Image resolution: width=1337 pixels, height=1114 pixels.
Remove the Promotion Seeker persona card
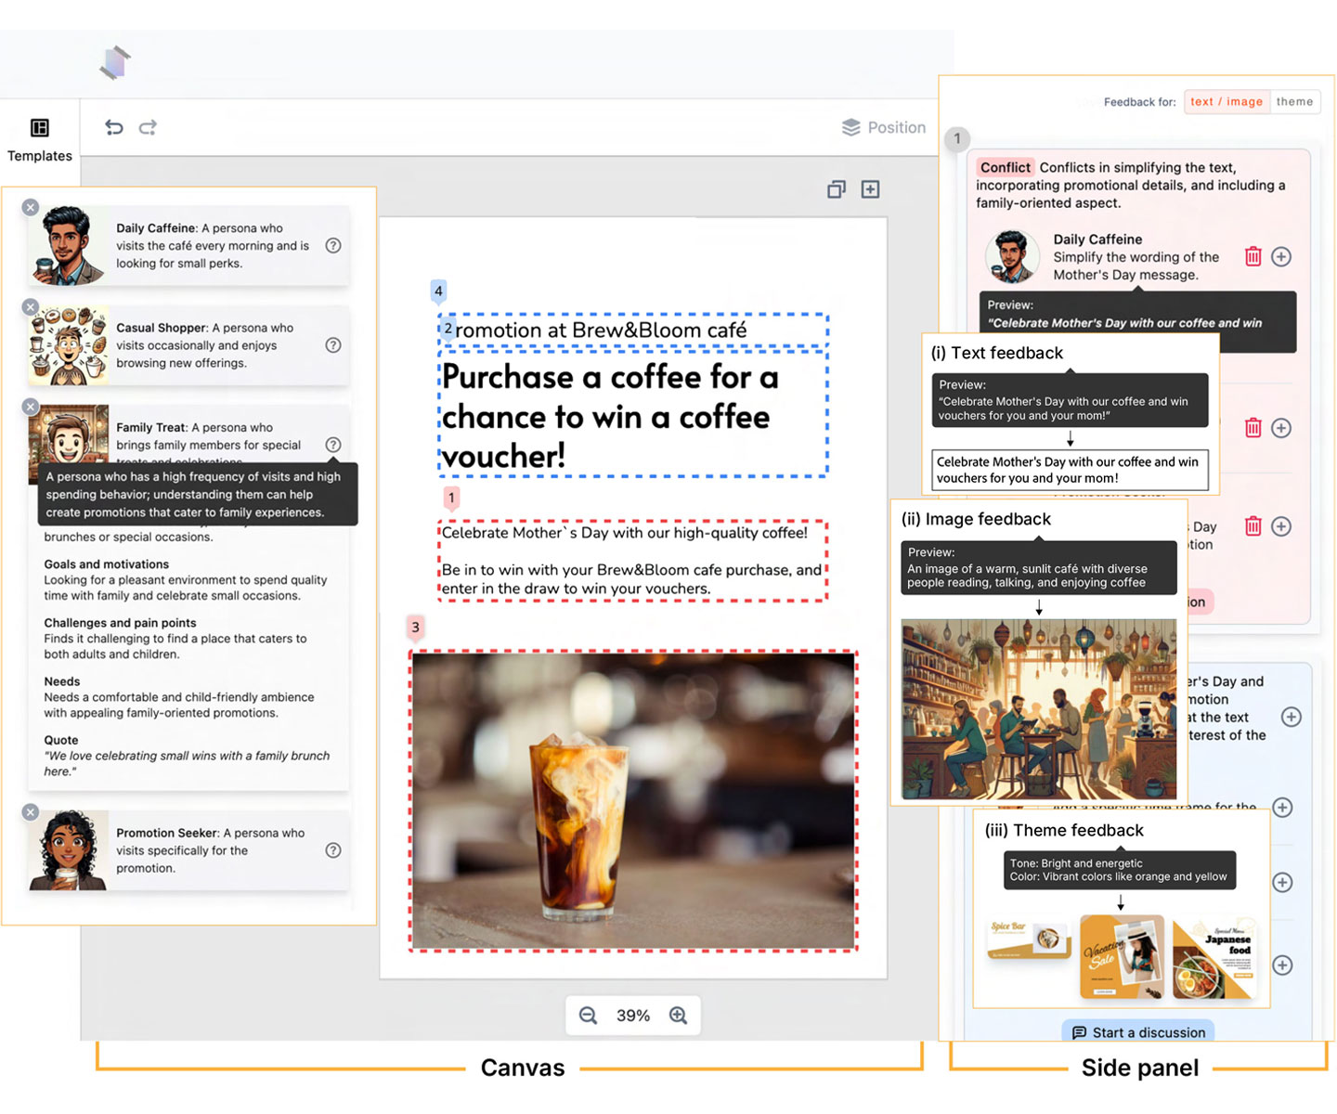point(31,812)
